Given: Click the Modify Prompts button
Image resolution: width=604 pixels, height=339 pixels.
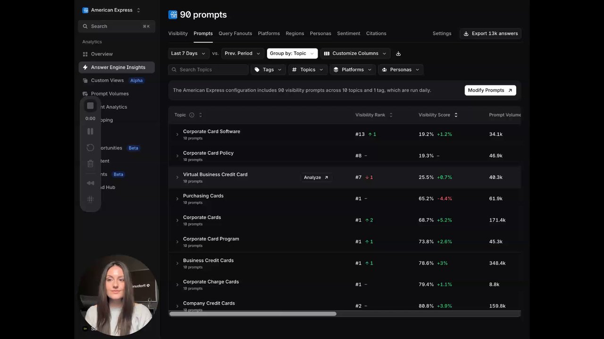Looking at the screenshot, I should (490, 90).
